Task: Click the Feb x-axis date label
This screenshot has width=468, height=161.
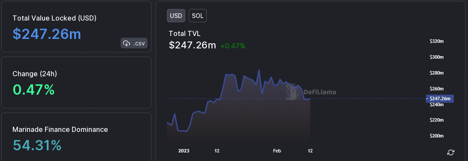Action: tap(277, 151)
